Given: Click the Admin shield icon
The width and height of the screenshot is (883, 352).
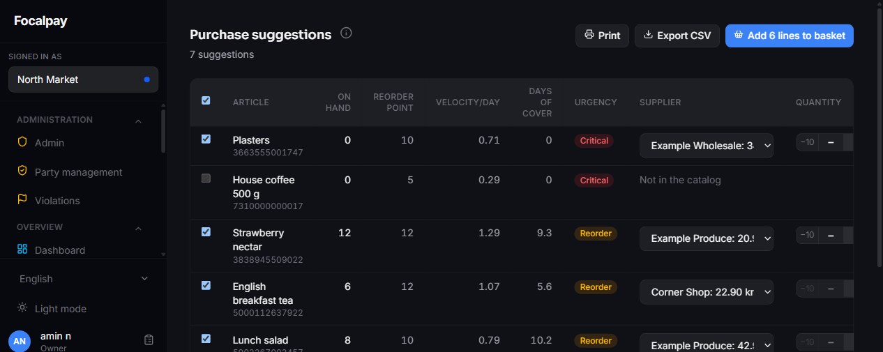Looking at the screenshot, I should point(22,142).
